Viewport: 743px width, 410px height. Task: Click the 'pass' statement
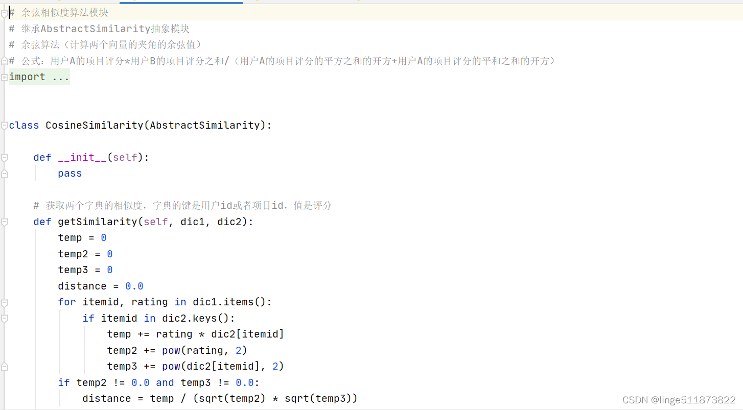(70, 174)
